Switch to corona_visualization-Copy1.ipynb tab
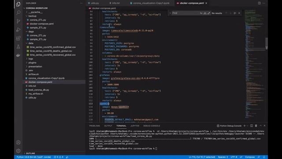The image size is (282, 159). pyautogui.click(x=150, y=3)
